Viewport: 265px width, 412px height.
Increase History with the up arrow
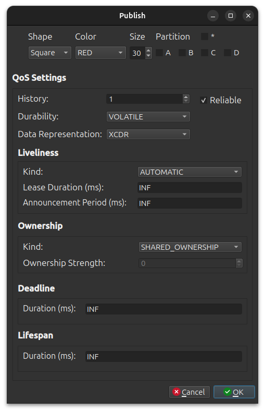186,96
